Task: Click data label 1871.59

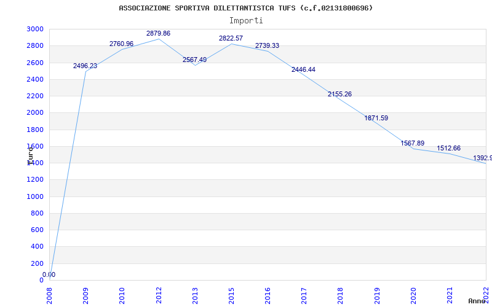Action: (376, 119)
